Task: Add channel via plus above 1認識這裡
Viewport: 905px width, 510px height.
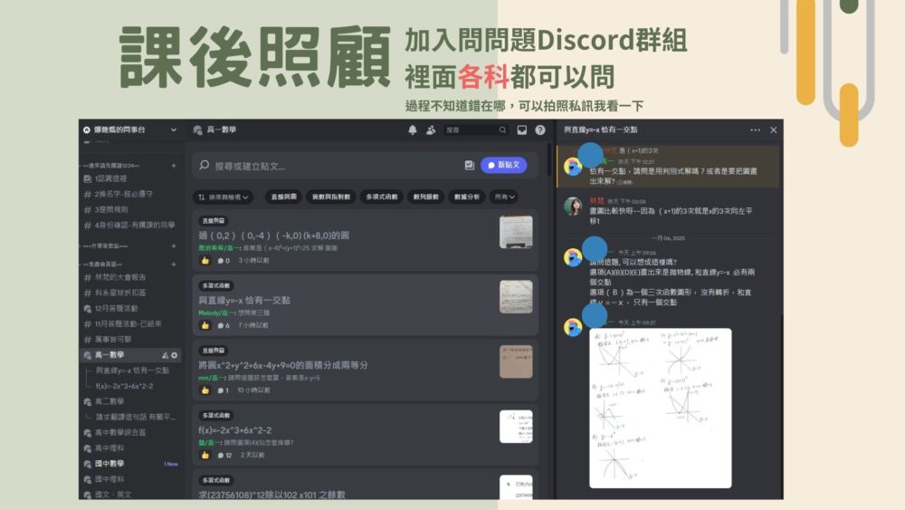Action: (x=174, y=166)
